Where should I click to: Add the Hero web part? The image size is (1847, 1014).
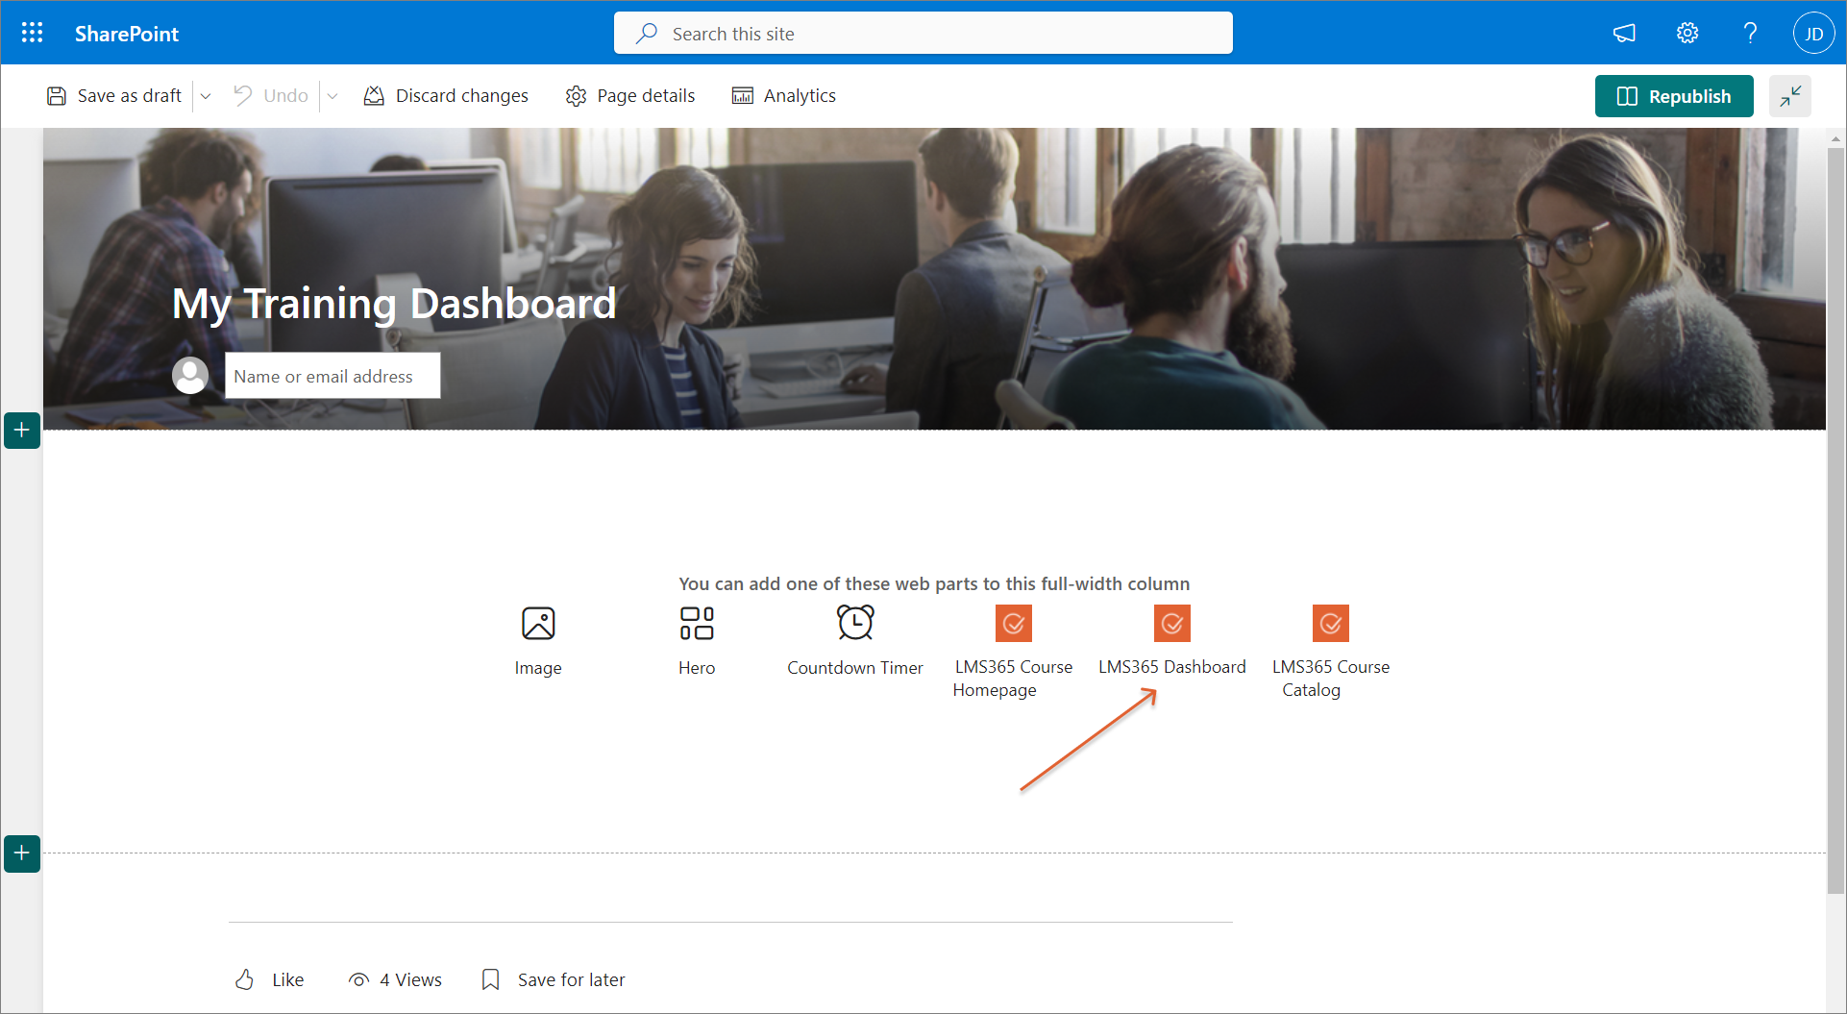[x=697, y=641]
